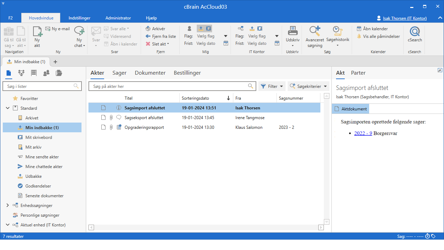Switch to the Sager tab
The width and height of the screenshot is (444, 250).
pos(119,73)
